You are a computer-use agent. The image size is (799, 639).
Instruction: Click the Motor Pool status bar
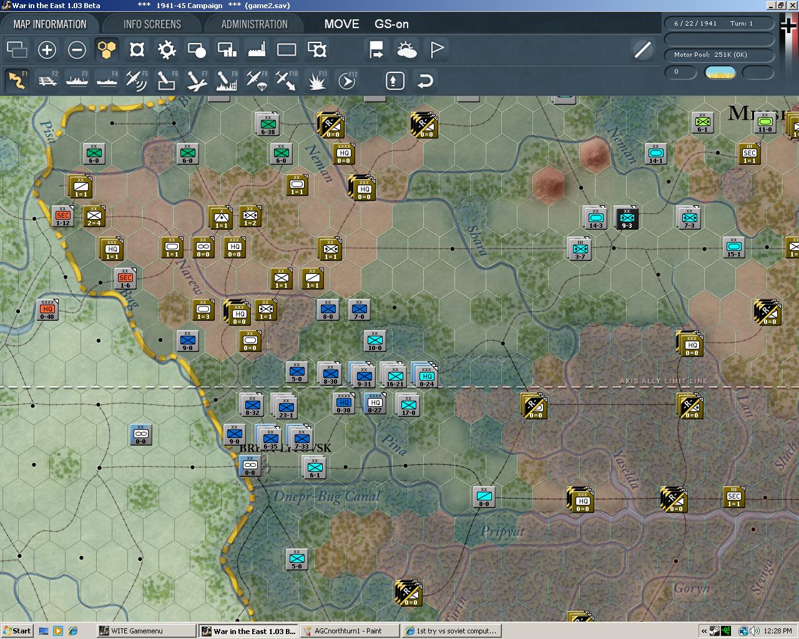click(x=719, y=55)
